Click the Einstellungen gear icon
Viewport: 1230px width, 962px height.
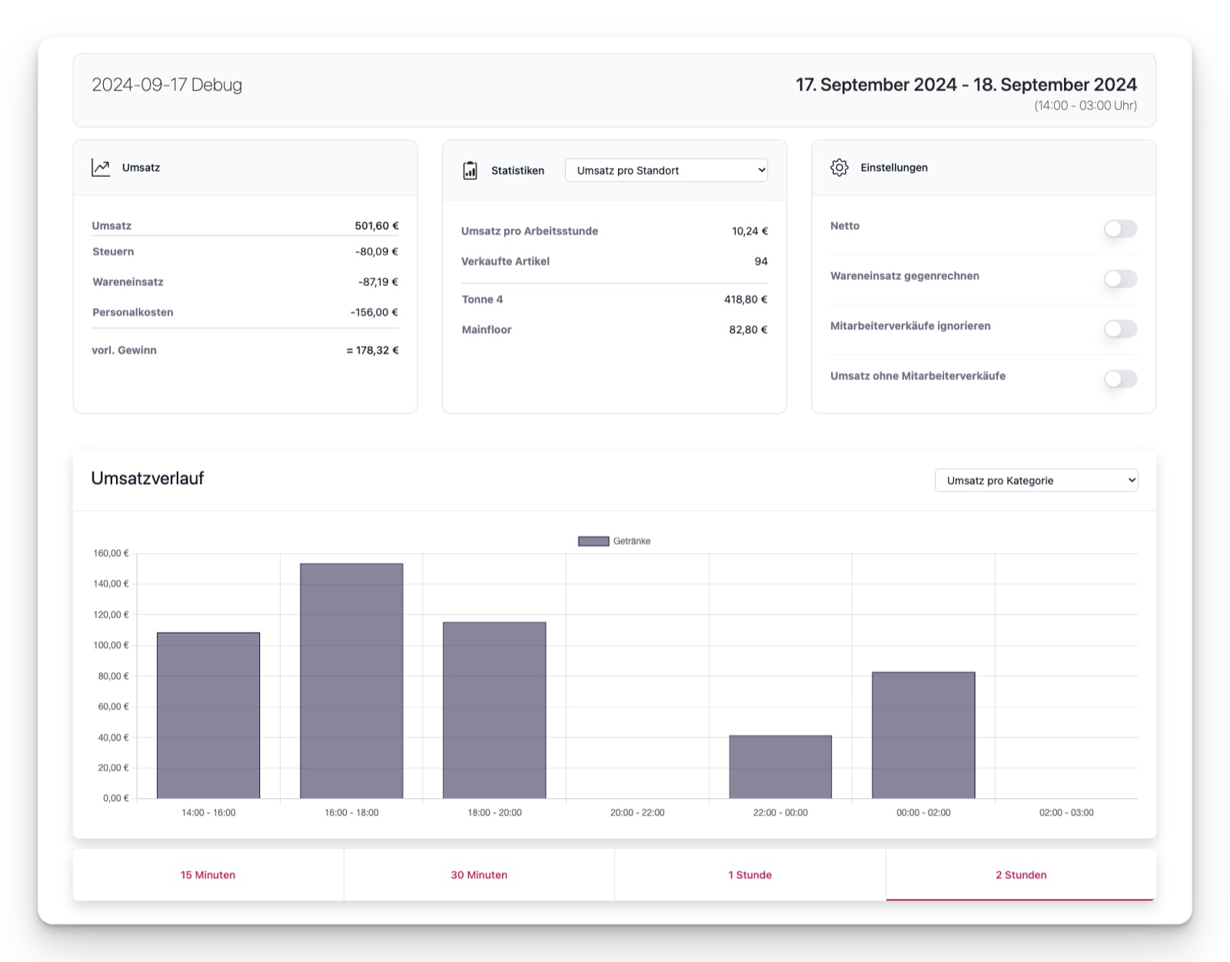point(839,168)
